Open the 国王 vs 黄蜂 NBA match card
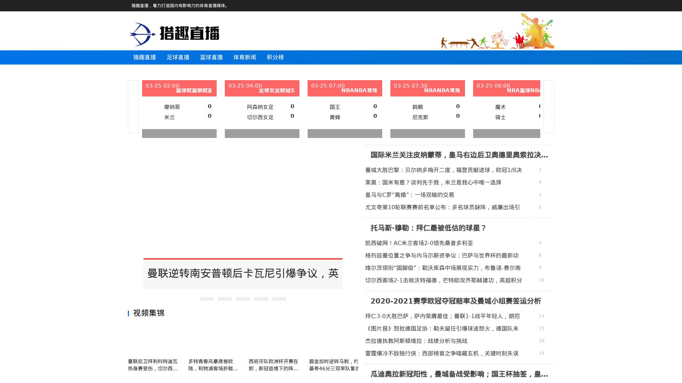Viewport: 682px width, 383px height. (x=345, y=112)
